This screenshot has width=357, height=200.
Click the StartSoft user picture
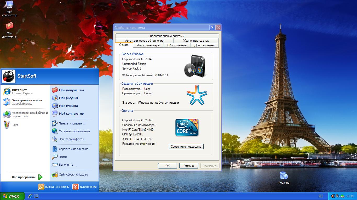(9, 76)
